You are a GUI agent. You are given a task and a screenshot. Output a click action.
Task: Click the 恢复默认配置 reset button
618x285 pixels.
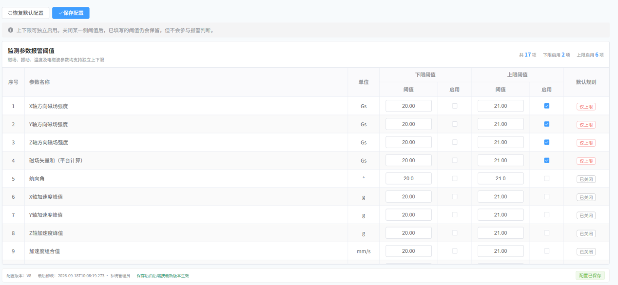tap(25, 13)
